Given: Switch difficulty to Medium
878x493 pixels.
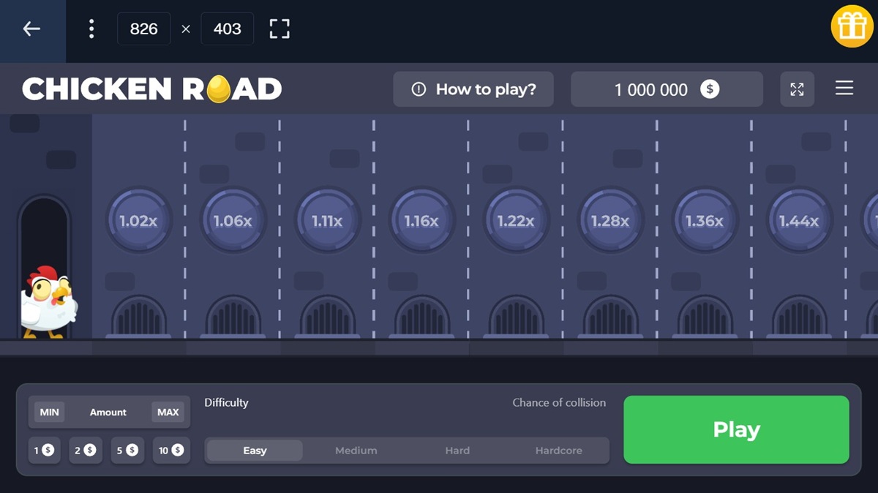Looking at the screenshot, I should click(x=356, y=451).
